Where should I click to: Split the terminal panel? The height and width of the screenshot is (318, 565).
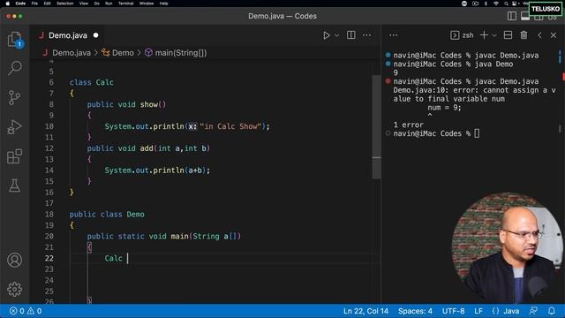pos(508,35)
